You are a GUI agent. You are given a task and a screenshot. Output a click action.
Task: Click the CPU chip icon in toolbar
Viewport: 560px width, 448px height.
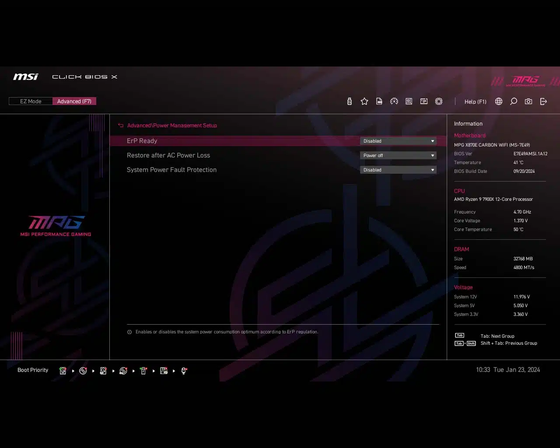tap(439, 101)
